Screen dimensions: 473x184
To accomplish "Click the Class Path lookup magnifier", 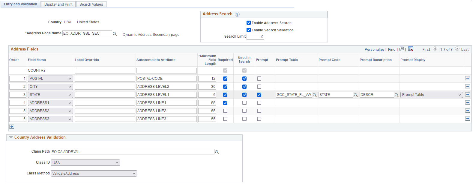I will click(217, 152).
